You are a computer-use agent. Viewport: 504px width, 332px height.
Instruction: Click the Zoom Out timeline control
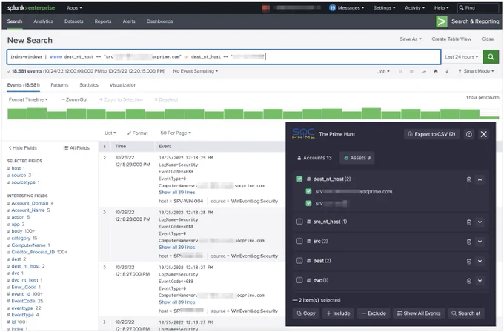point(74,99)
